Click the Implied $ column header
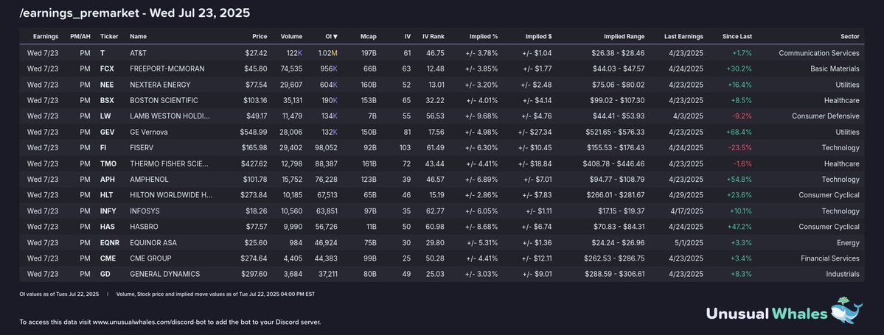Image resolution: width=884 pixels, height=335 pixels. (x=538, y=37)
